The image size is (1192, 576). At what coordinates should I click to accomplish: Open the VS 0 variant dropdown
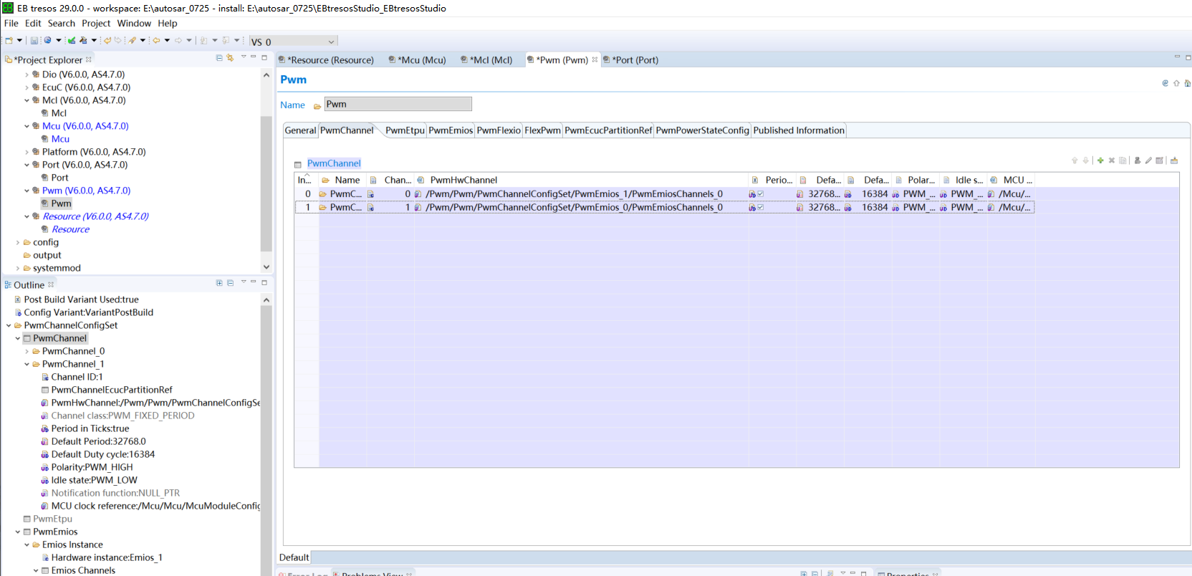coord(331,42)
